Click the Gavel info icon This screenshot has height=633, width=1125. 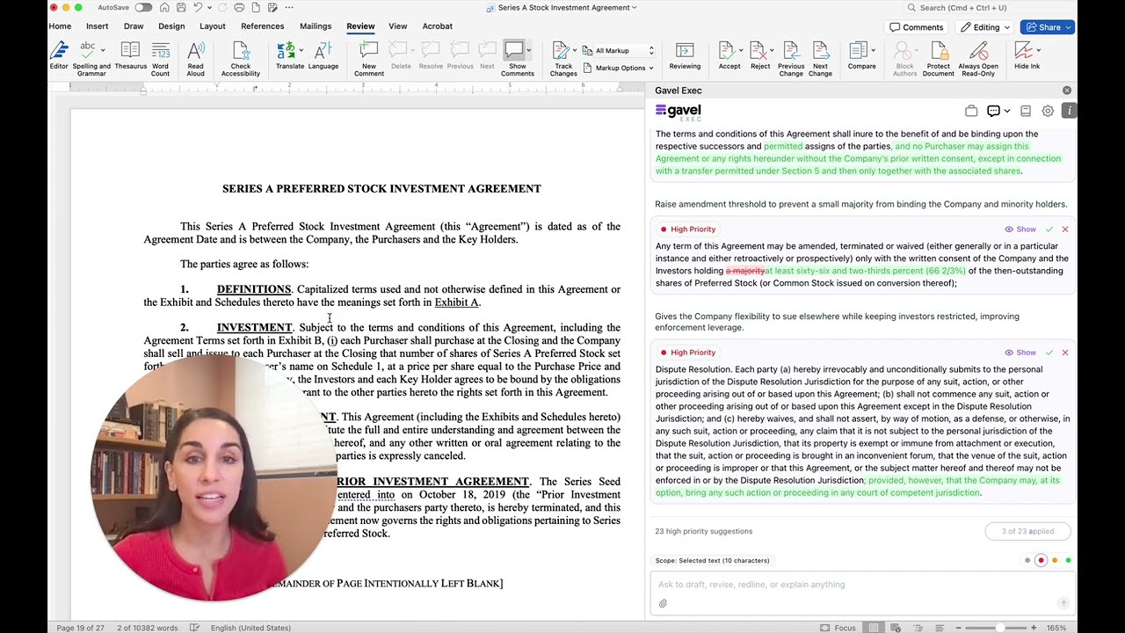1069,111
